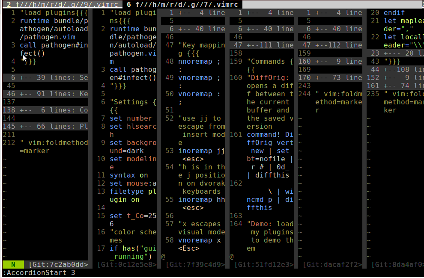Click the 'syntax on' line

[129, 175]
